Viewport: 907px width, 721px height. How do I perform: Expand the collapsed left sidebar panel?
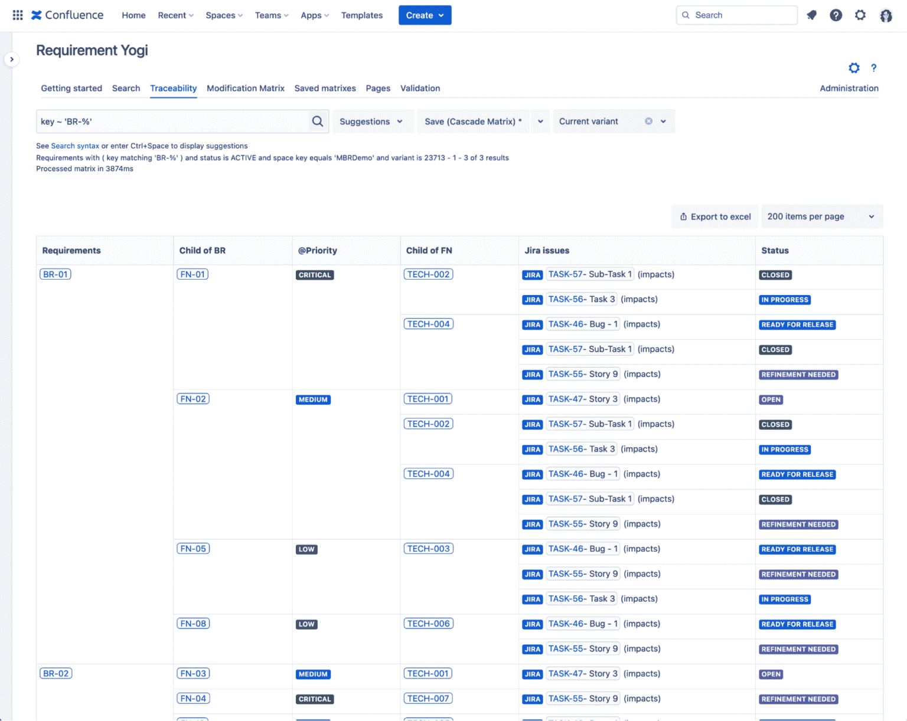point(12,59)
